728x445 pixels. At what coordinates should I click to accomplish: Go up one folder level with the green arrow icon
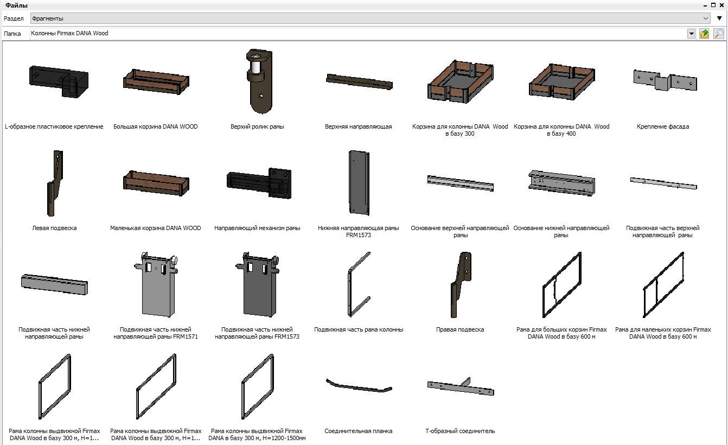(704, 34)
